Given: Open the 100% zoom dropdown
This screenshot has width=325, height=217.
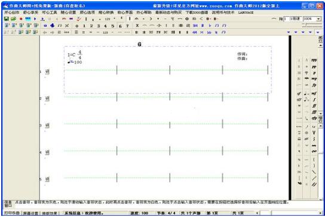Looking at the screenshot, I should [x=318, y=19].
